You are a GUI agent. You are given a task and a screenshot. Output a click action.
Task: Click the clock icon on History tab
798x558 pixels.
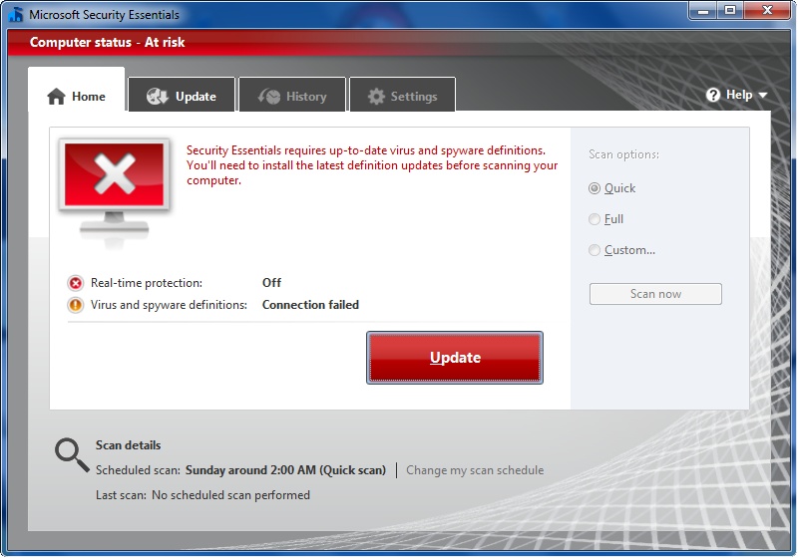[x=269, y=96]
